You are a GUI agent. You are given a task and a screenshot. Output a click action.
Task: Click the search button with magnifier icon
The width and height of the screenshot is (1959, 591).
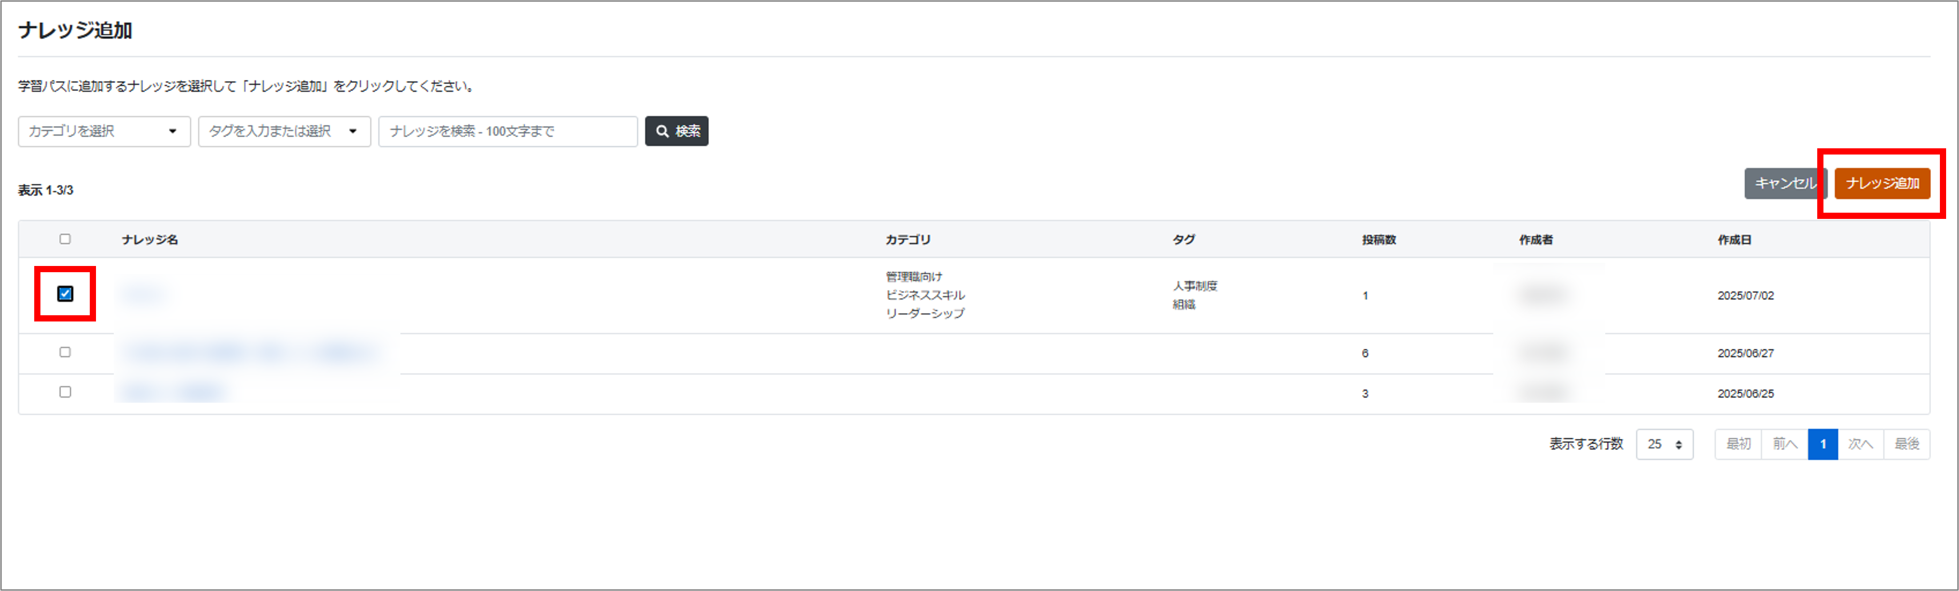tap(676, 131)
